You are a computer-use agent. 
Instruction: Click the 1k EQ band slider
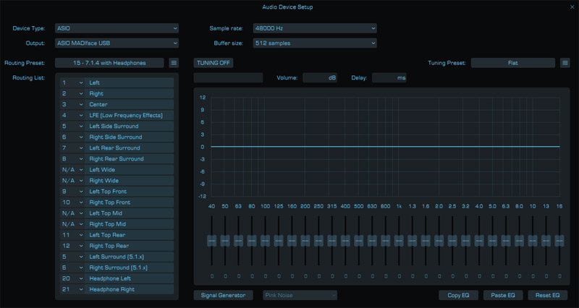(x=399, y=240)
